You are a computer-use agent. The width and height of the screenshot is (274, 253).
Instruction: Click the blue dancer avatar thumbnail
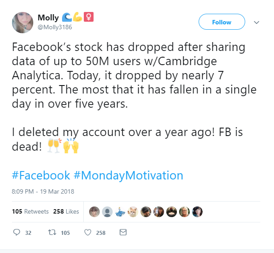coord(120,212)
